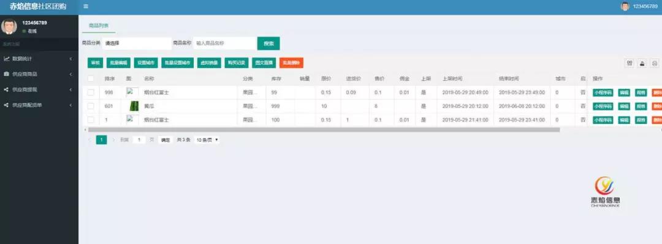Open 数据统计 chart icon in sidebar
662x244 pixels.
pyautogui.click(x=6, y=58)
